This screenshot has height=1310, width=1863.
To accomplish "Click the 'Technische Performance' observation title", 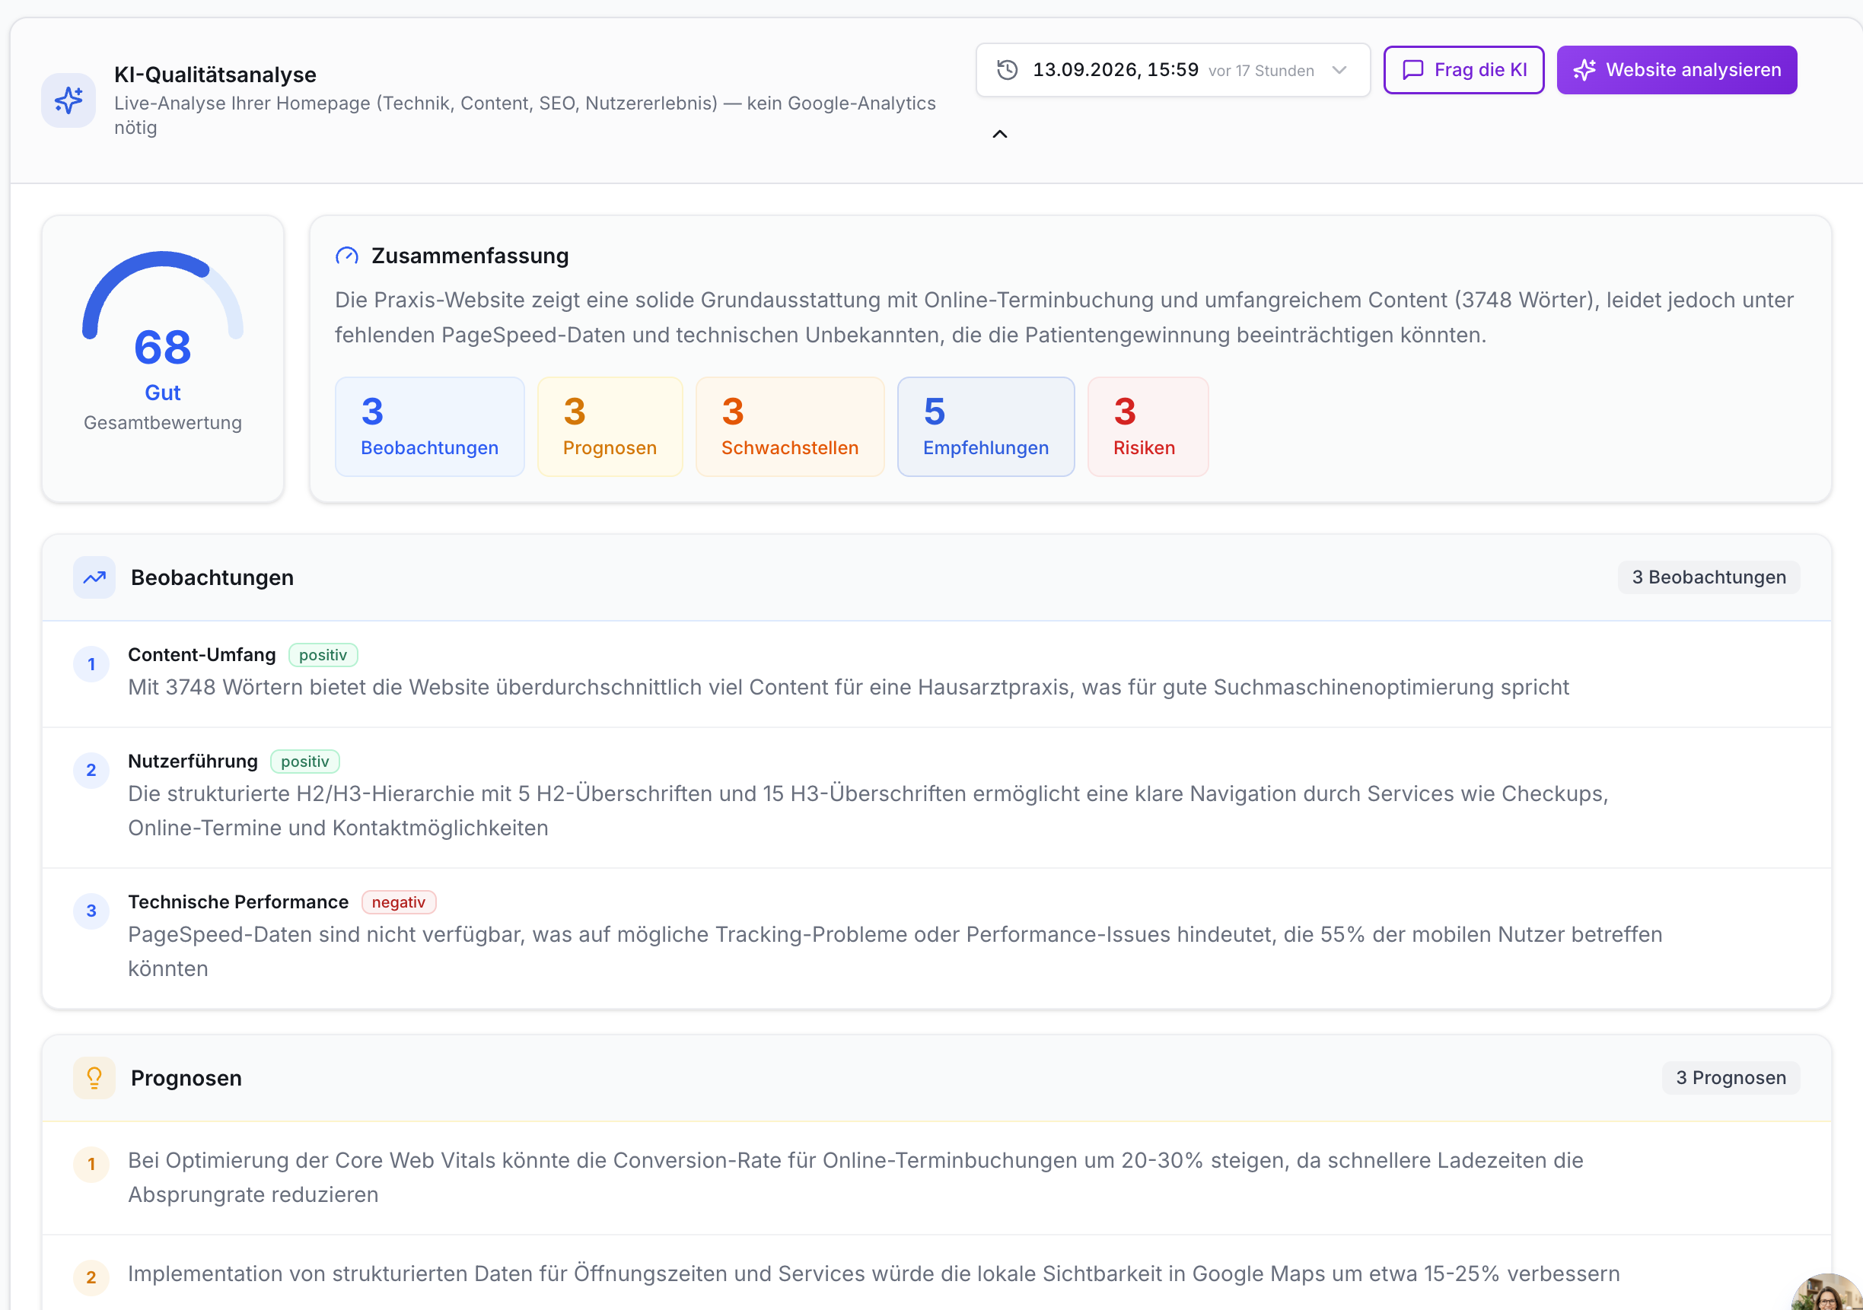I will tap(238, 902).
